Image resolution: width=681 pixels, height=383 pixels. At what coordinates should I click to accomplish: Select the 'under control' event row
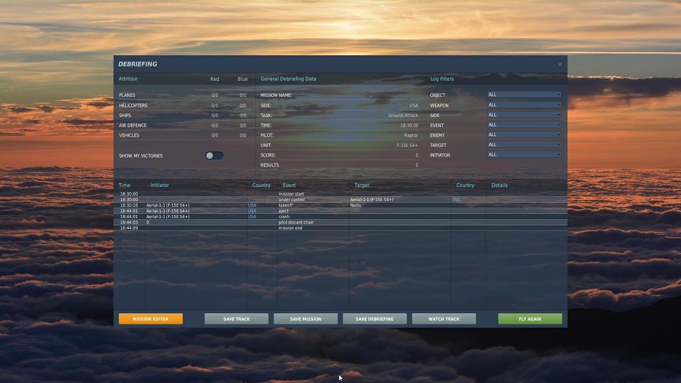tap(340, 199)
